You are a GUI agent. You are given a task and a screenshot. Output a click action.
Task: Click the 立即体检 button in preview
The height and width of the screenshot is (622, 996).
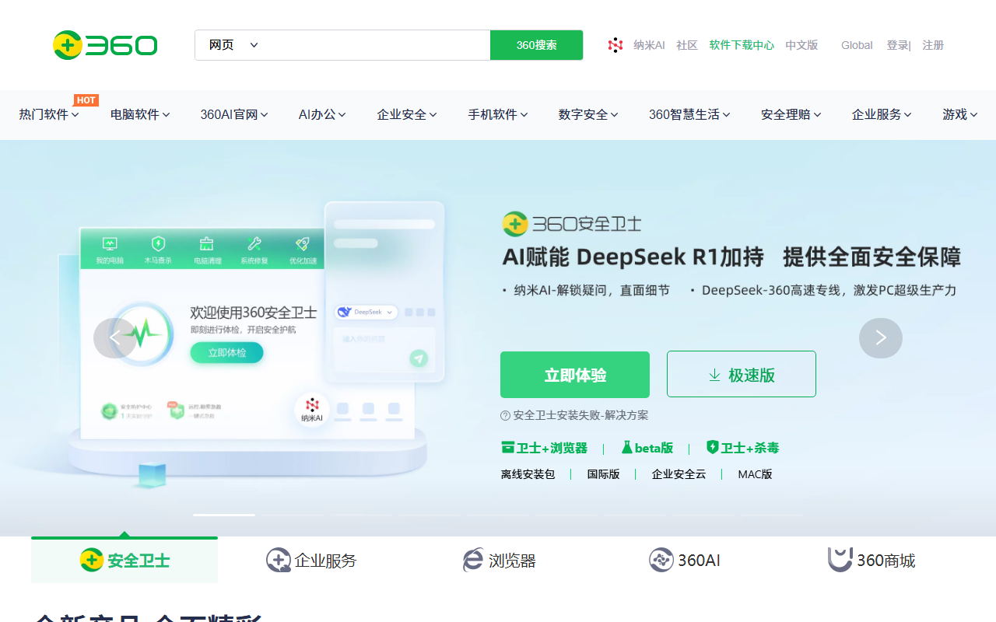pyautogui.click(x=227, y=353)
